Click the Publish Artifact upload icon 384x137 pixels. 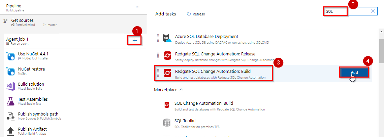11,131
